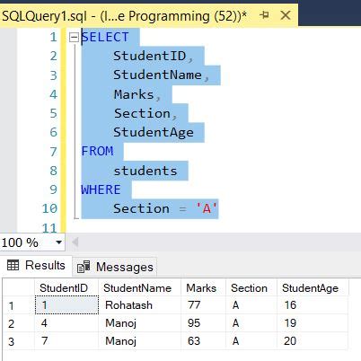Click the 'A' string literal on line 10
361x361 pixels.
[207, 208]
